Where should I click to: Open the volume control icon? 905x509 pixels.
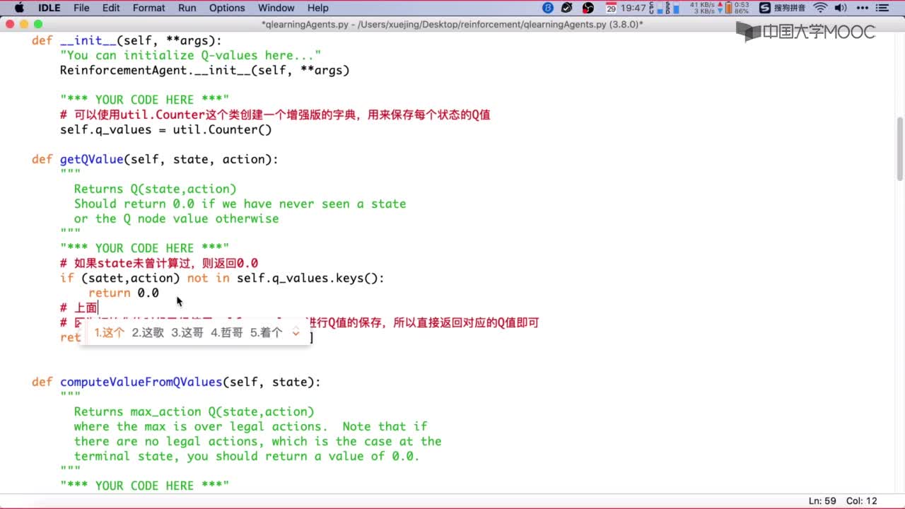pos(841,8)
